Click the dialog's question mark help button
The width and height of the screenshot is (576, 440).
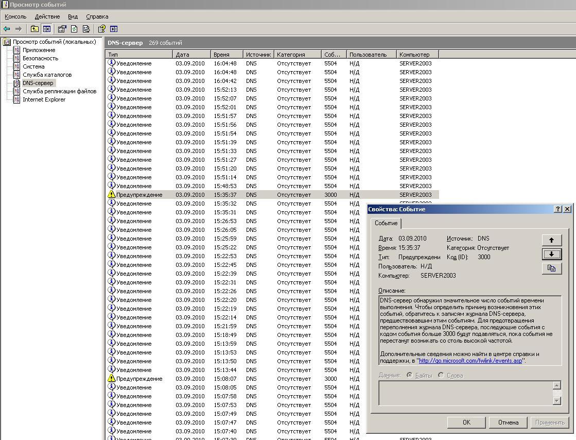[x=557, y=209]
